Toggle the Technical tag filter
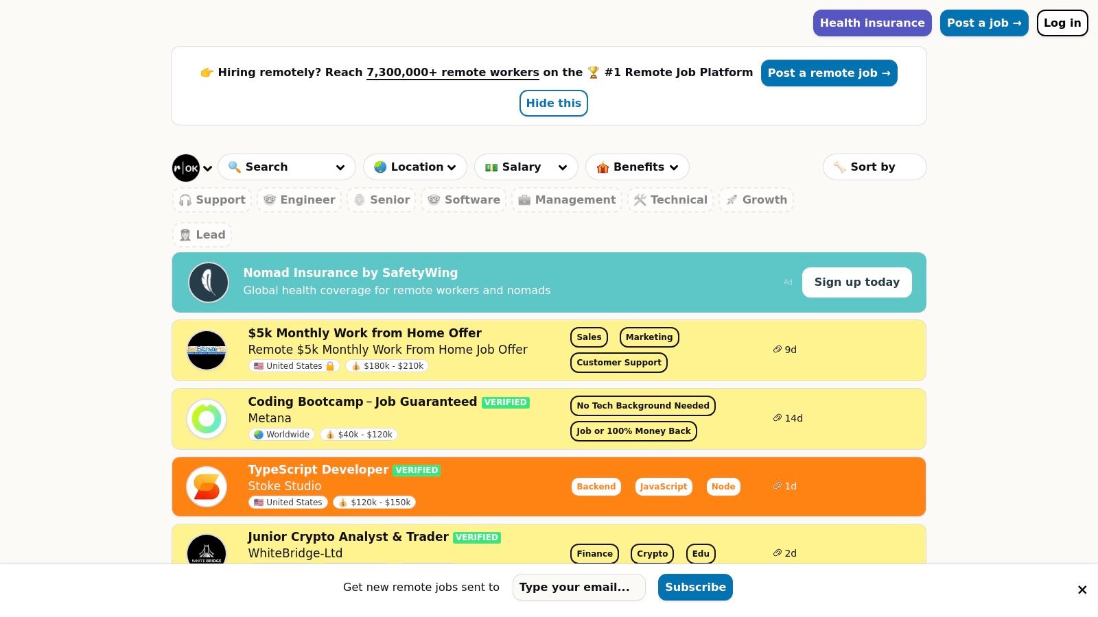1098x617 pixels. coord(670,200)
